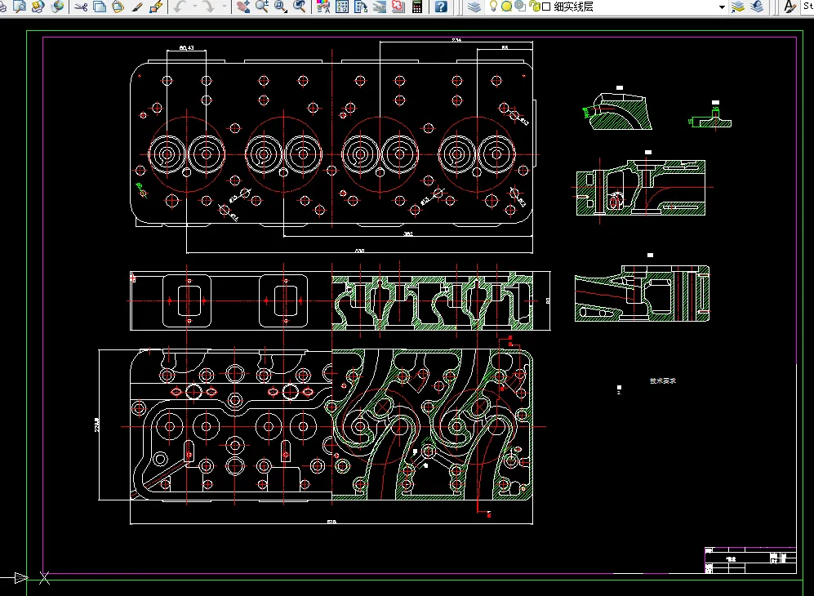Open the Redo history dropdown arrow
The image size is (814, 596).
(224, 7)
